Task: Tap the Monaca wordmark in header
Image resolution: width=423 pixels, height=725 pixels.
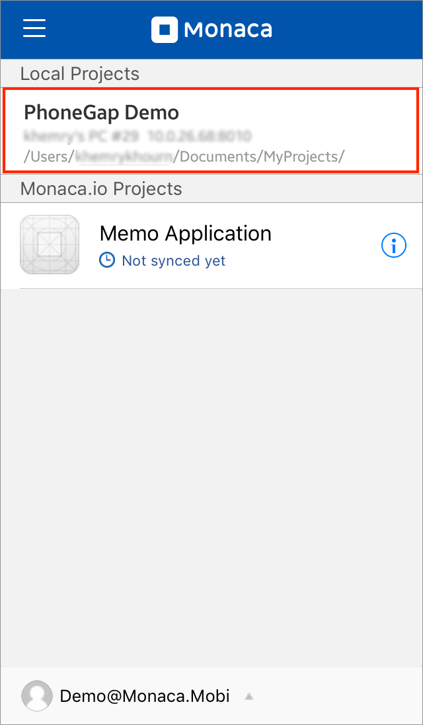Action: [228, 30]
